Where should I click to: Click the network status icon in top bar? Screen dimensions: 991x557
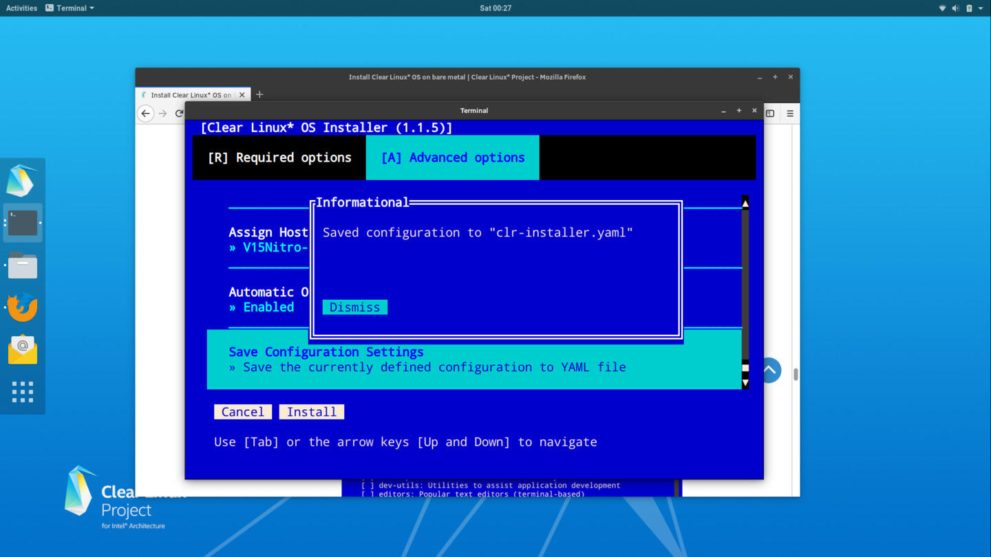click(942, 8)
